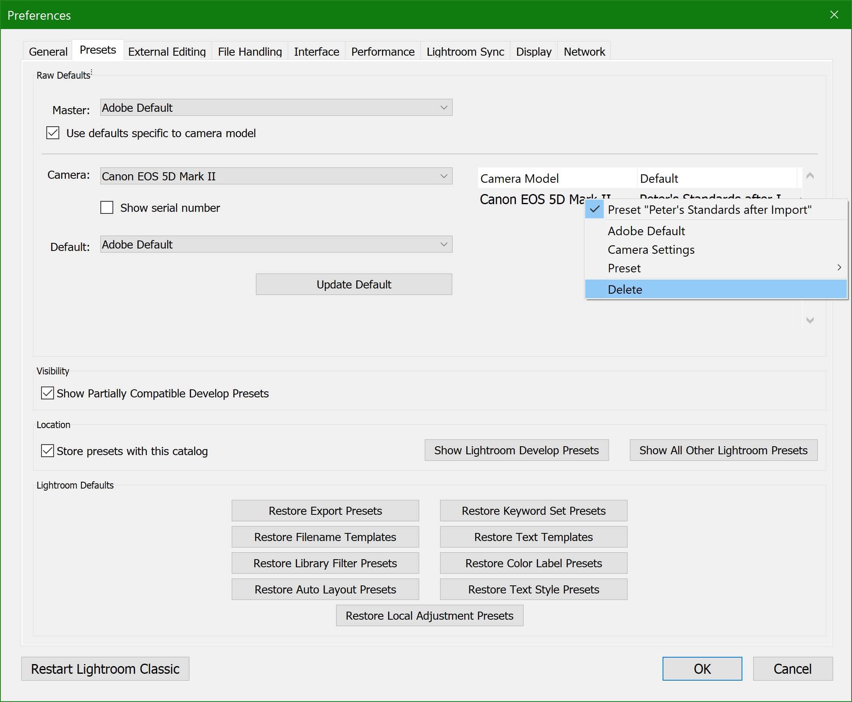Open the Performance tab
The height and width of the screenshot is (702, 852).
[382, 52]
